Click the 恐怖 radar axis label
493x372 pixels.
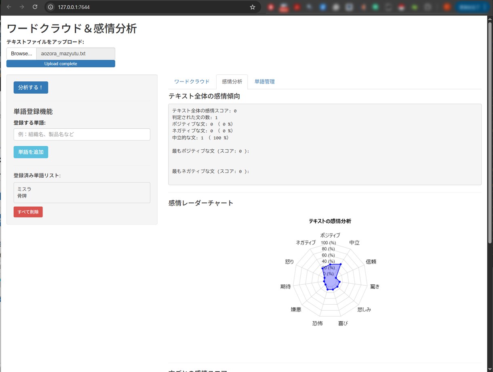[318, 323]
